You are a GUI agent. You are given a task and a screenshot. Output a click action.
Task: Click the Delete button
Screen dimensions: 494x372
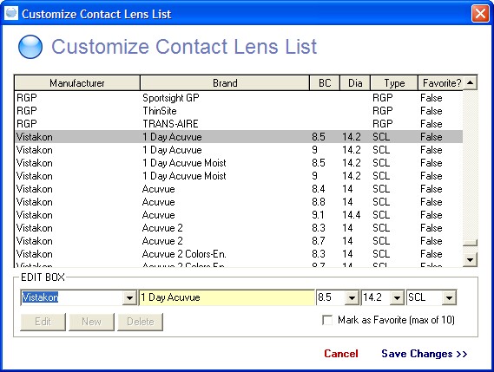(140, 322)
